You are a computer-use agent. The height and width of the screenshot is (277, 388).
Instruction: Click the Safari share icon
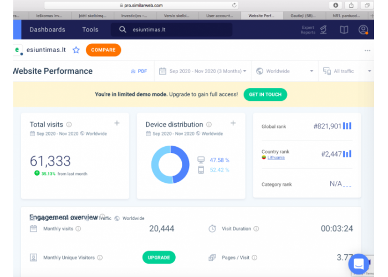point(351,5)
